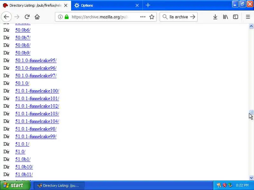Image resolution: width=254 pixels, height=190 pixels.
Task: Open the 51.0b10/ directory link
Action: click(x=24, y=167)
